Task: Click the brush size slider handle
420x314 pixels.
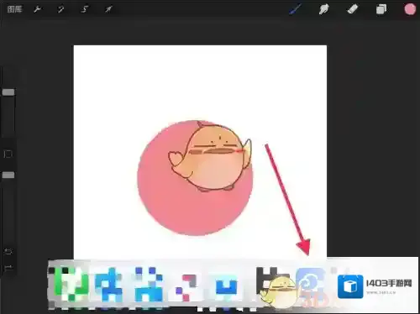Action: (8, 92)
